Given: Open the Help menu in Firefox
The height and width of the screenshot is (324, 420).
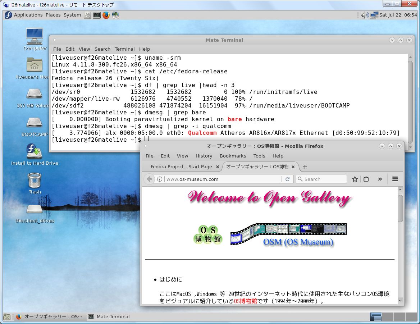Looking at the screenshot, I should click(278, 156).
